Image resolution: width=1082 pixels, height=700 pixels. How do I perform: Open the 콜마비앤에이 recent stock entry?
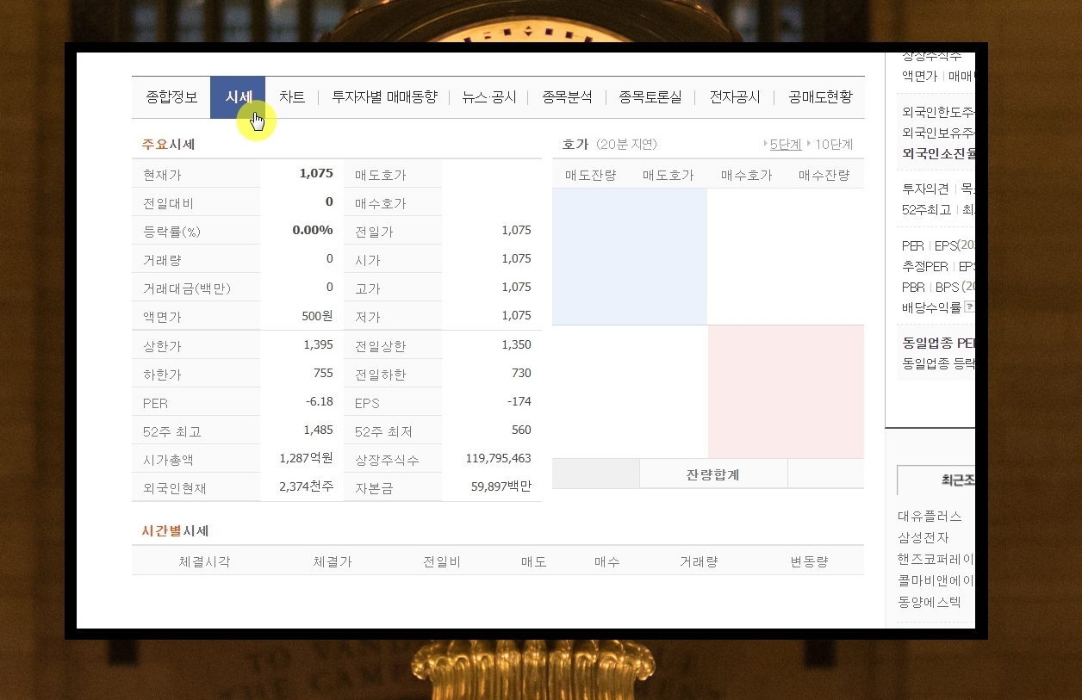[936, 580]
